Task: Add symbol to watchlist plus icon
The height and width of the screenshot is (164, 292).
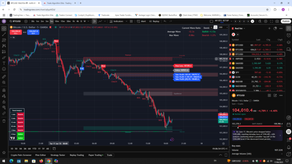Action: (x=269, y=28)
